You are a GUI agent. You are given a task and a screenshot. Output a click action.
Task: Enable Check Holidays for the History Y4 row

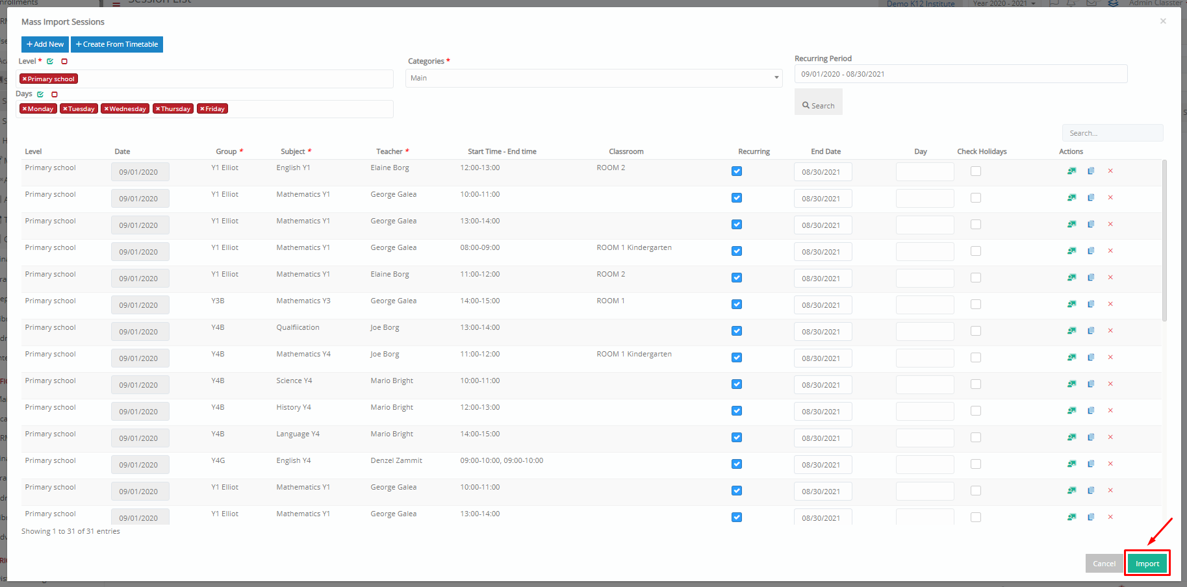point(976,411)
